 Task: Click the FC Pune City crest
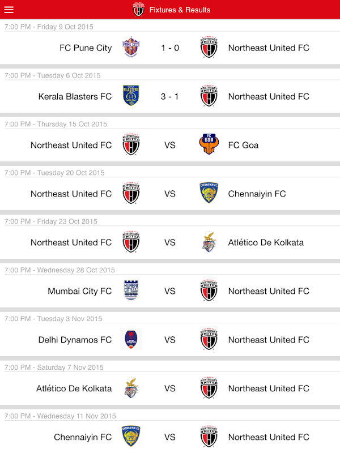click(131, 48)
